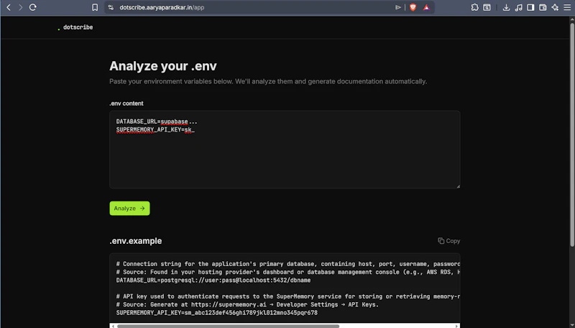Screen dimensions: 575x328
Task: Click the '# API key used to authenticate' comment
Action: [x=288, y=296]
